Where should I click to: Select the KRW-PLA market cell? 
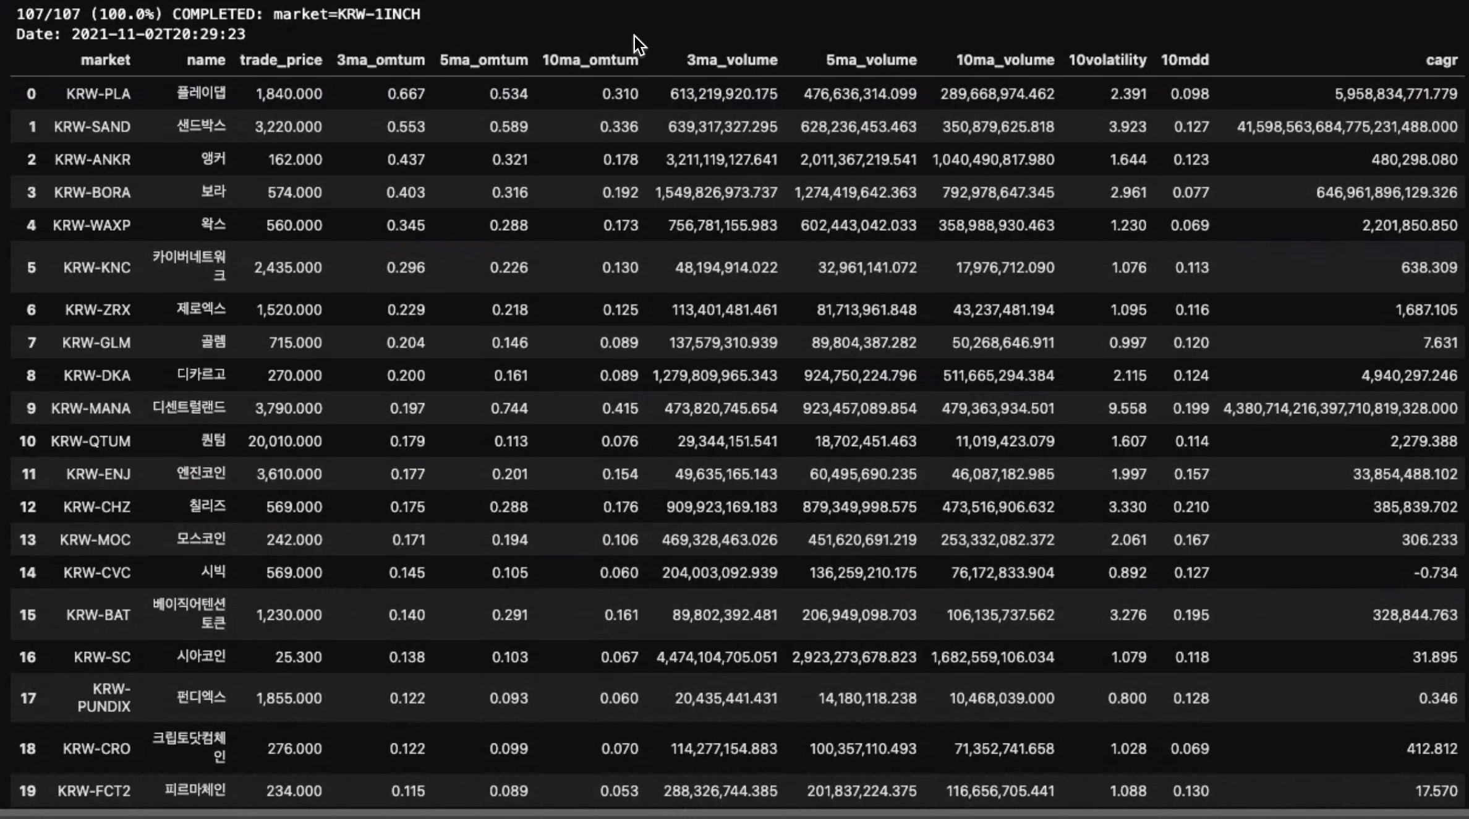98,94
